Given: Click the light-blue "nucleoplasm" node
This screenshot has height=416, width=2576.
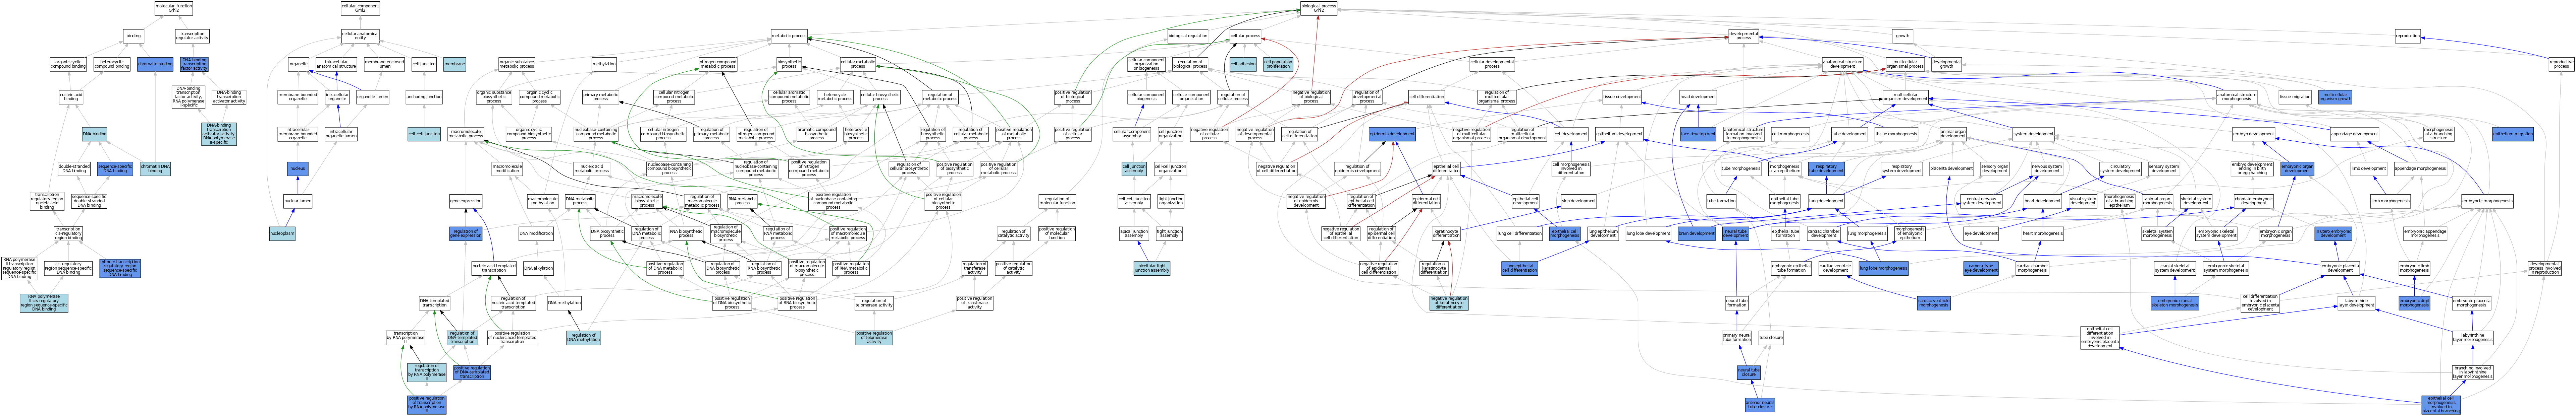Looking at the screenshot, I should click(x=282, y=233).
